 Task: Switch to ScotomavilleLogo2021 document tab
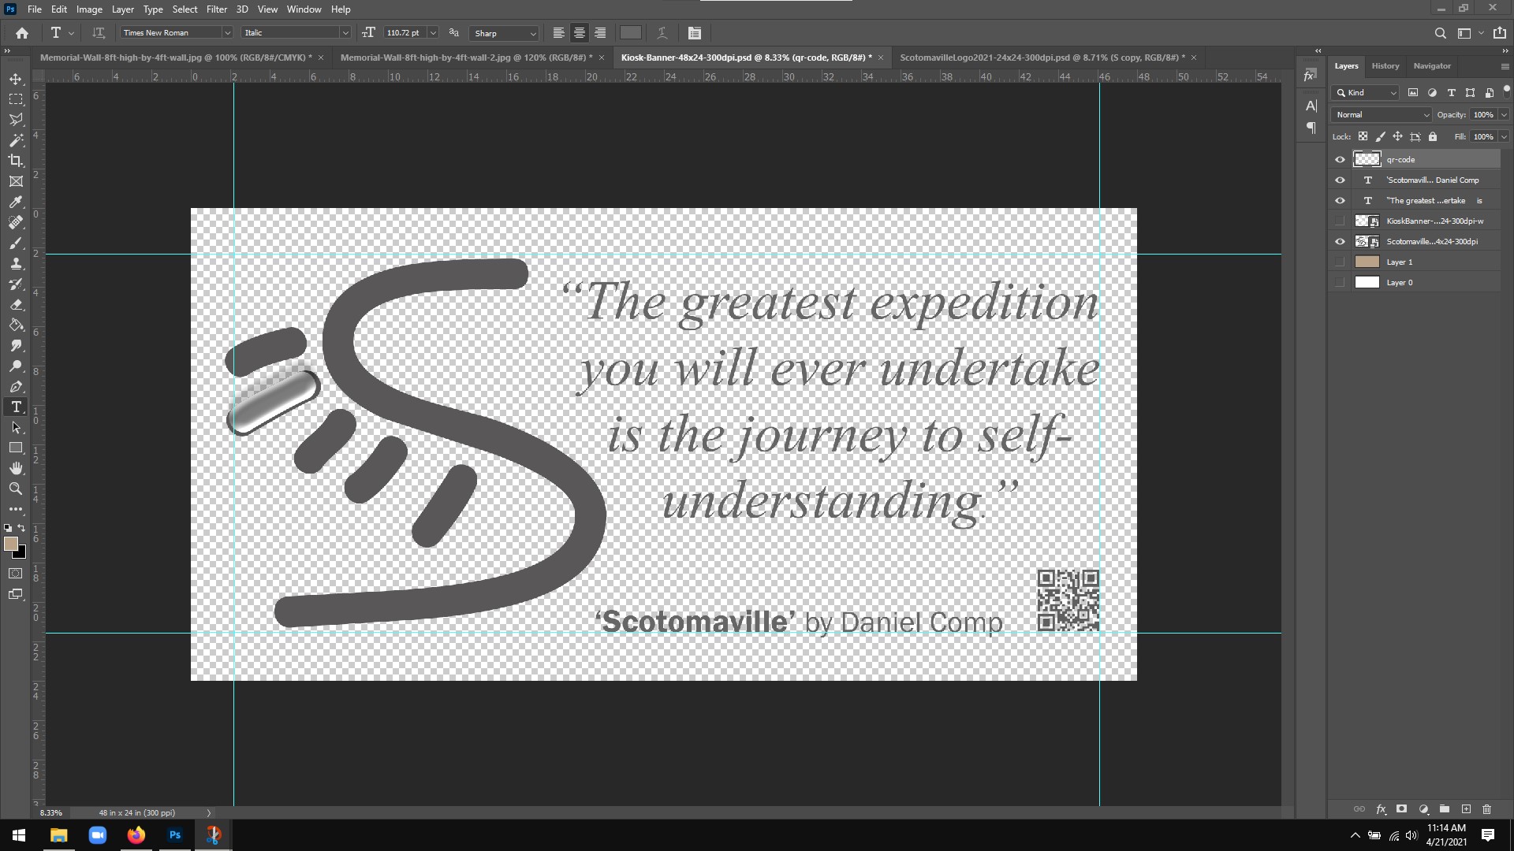tap(1042, 58)
